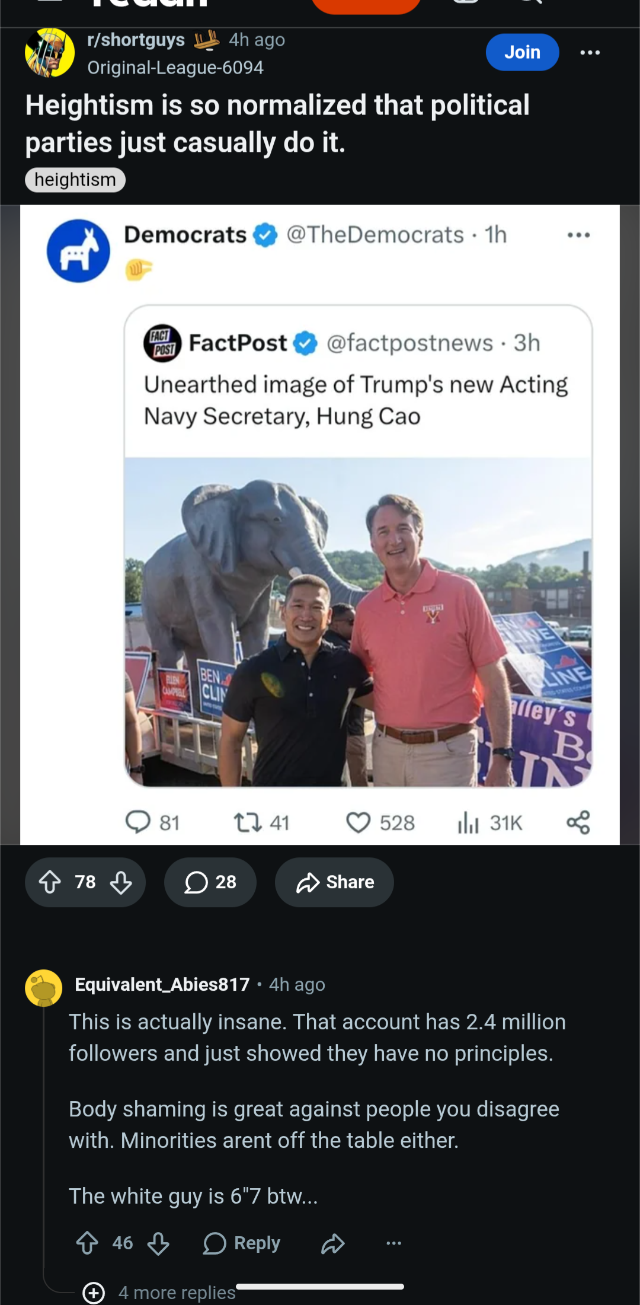Visit the r/shortguys community link

click(x=136, y=40)
